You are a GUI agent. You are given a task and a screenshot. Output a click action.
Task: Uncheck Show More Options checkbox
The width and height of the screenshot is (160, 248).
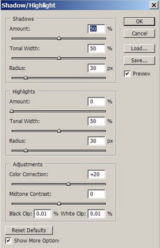click(8, 241)
